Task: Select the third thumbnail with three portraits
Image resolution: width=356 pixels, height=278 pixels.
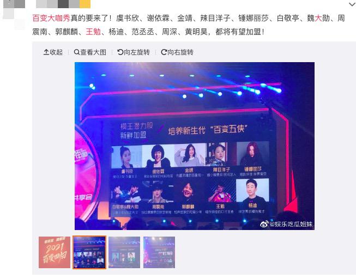Action: 124,252
